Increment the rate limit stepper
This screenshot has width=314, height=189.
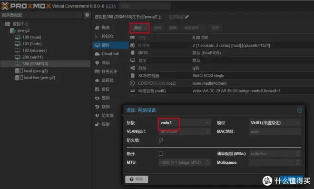(297, 152)
